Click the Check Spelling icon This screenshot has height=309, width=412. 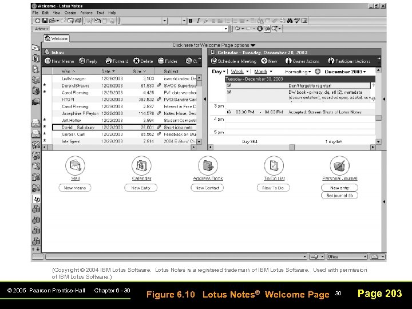[x=297, y=21]
